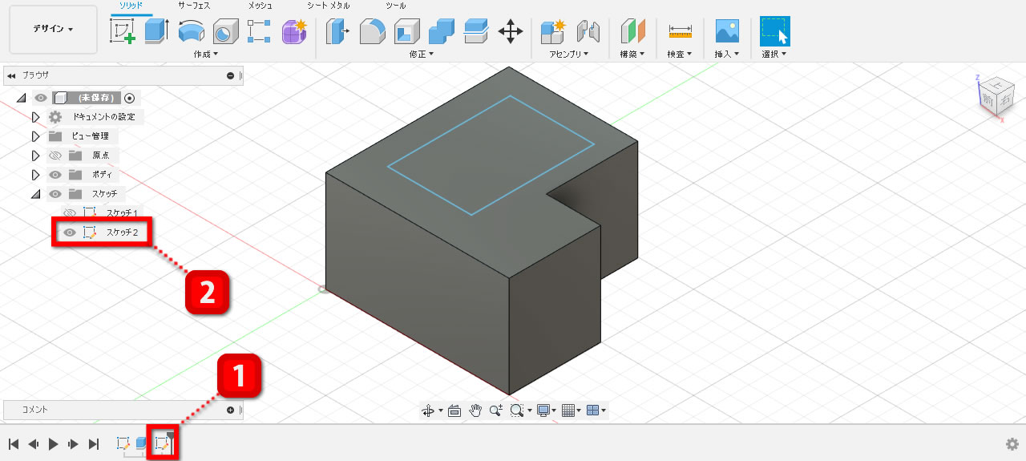Open the 挿入 dropdown menu
1026x461 pixels.
click(x=726, y=54)
